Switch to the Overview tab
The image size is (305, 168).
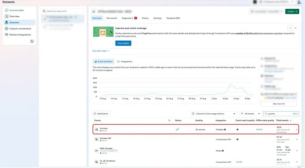[97, 18]
